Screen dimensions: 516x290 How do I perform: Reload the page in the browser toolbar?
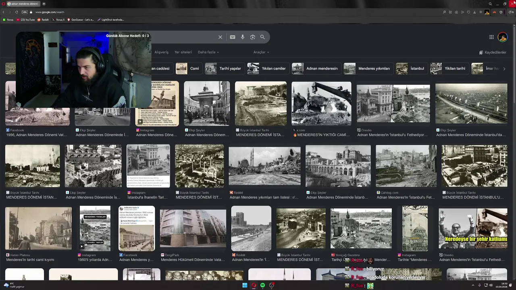tap(17, 12)
